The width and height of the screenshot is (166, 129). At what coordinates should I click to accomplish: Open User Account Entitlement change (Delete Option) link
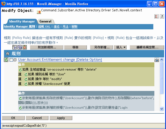click(60, 60)
